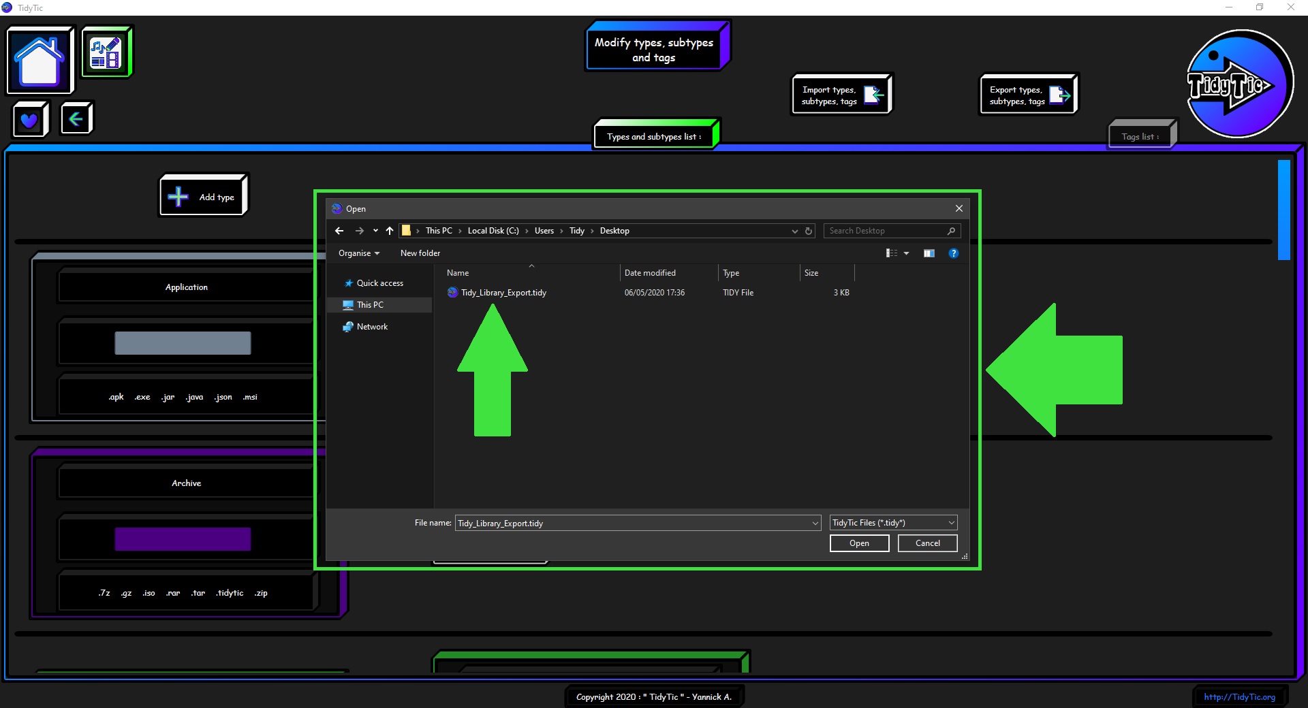Pick the Application grey color swatch
Image resolution: width=1308 pixels, height=708 pixels.
(x=183, y=342)
